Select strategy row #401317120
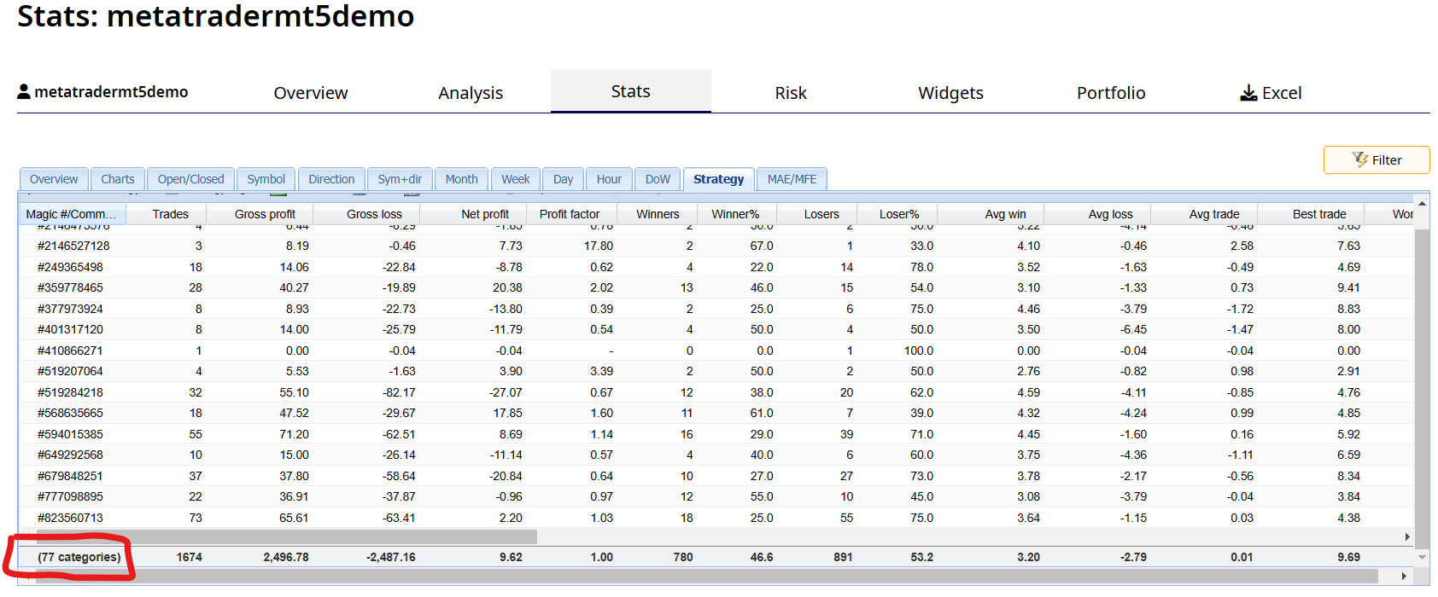The image size is (1438, 597). [x=716, y=329]
